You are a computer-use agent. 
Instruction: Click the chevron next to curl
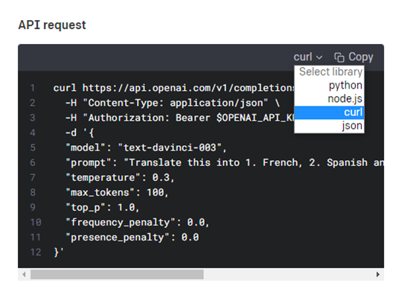319,57
